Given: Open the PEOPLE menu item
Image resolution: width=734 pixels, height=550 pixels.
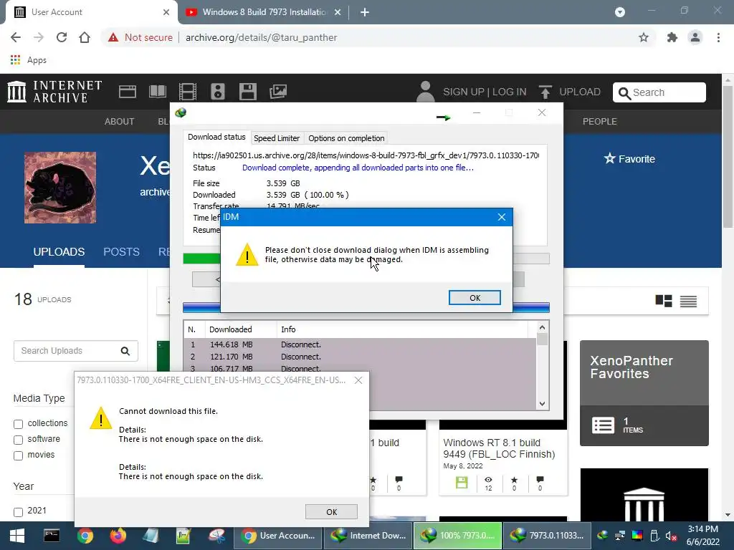Looking at the screenshot, I should click(x=599, y=122).
